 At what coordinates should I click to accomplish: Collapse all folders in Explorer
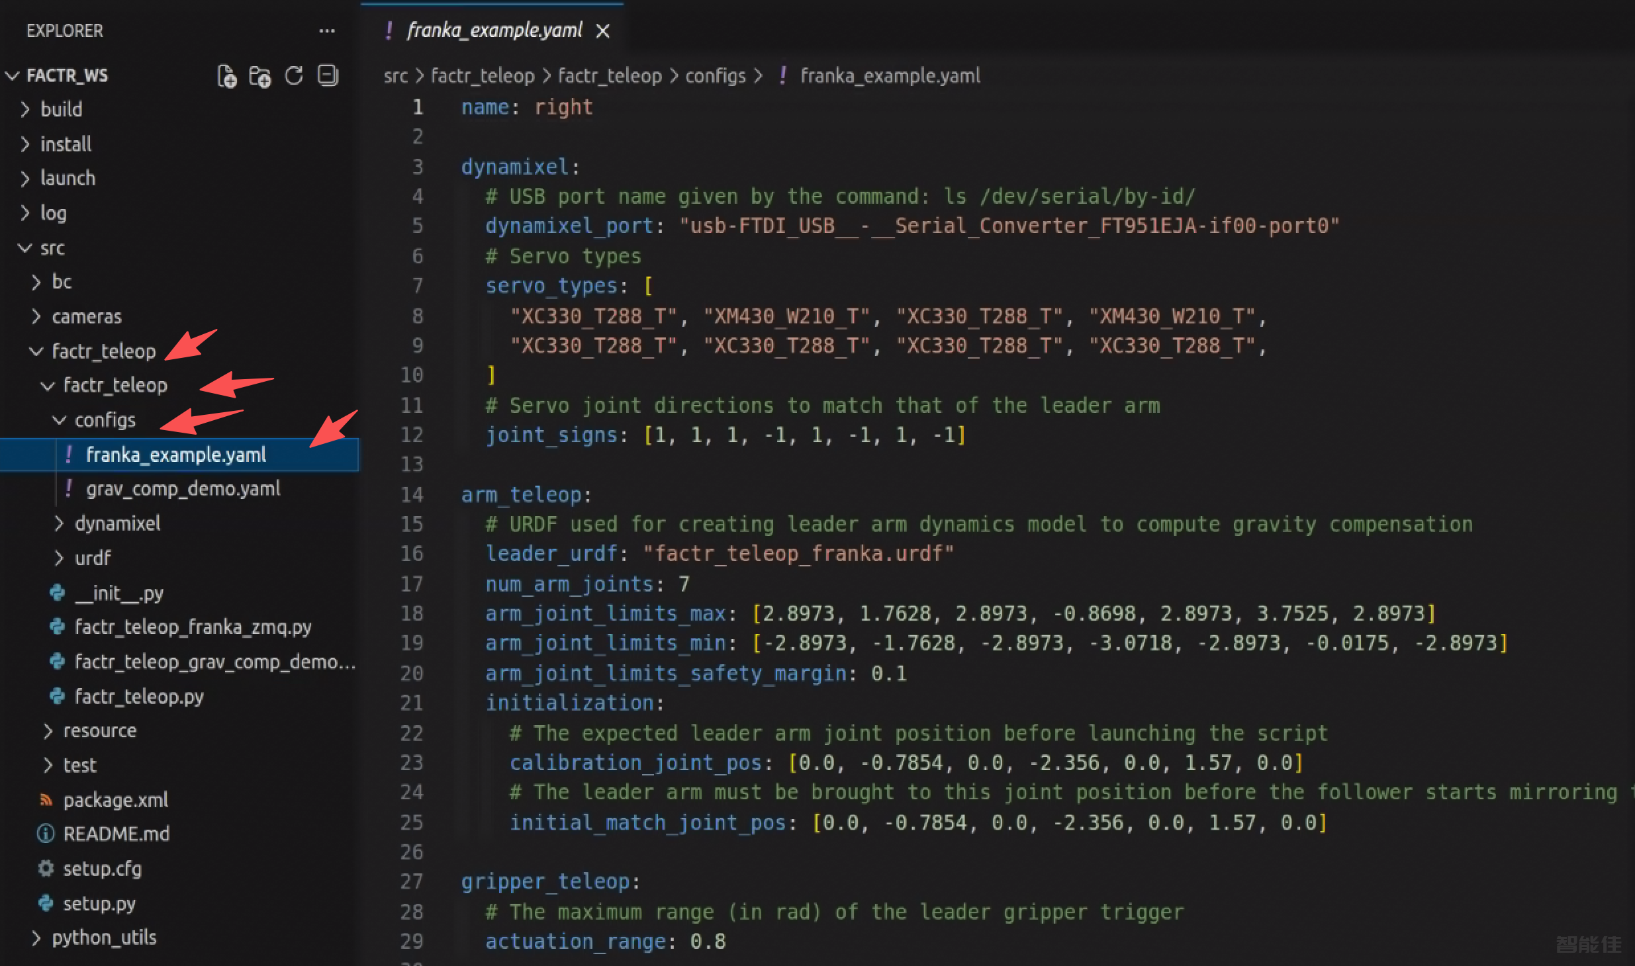click(328, 76)
